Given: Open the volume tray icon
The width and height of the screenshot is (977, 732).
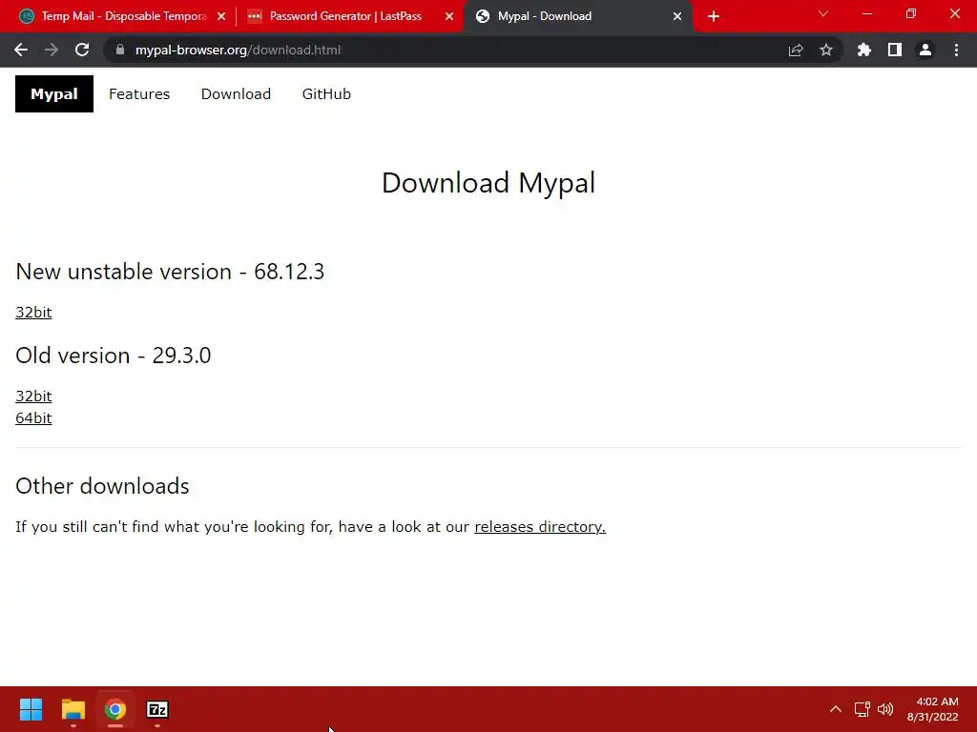Looking at the screenshot, I should pos(885,709).
